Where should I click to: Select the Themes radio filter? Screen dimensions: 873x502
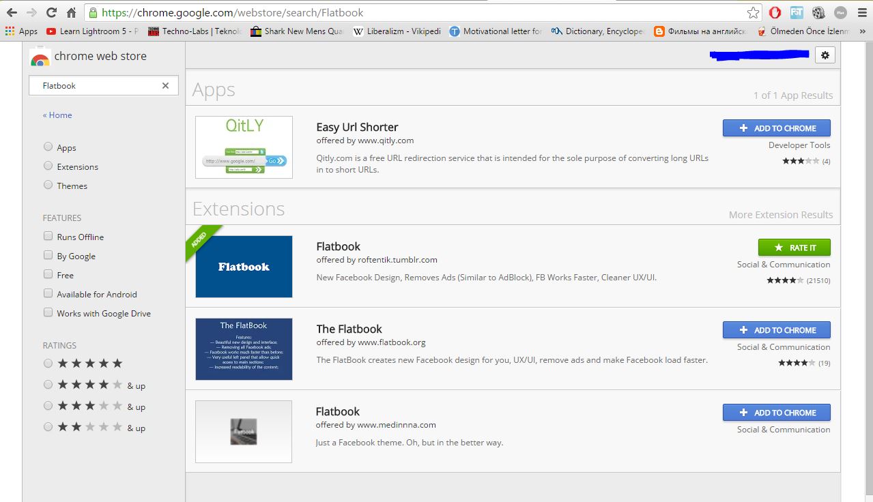(x=48, y=185)
